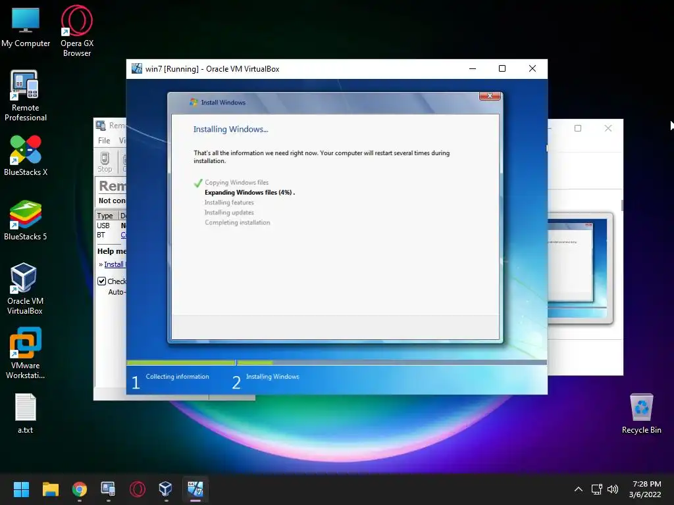Close the Install Windows dialog
Image resolution: width=674 pixels, height=505 pixels.
pyautogui.click(x=490, y=96)
